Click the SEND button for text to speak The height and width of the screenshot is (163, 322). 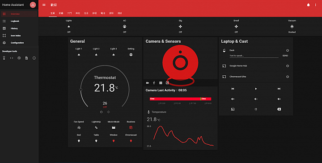click(x=285, y=56)
